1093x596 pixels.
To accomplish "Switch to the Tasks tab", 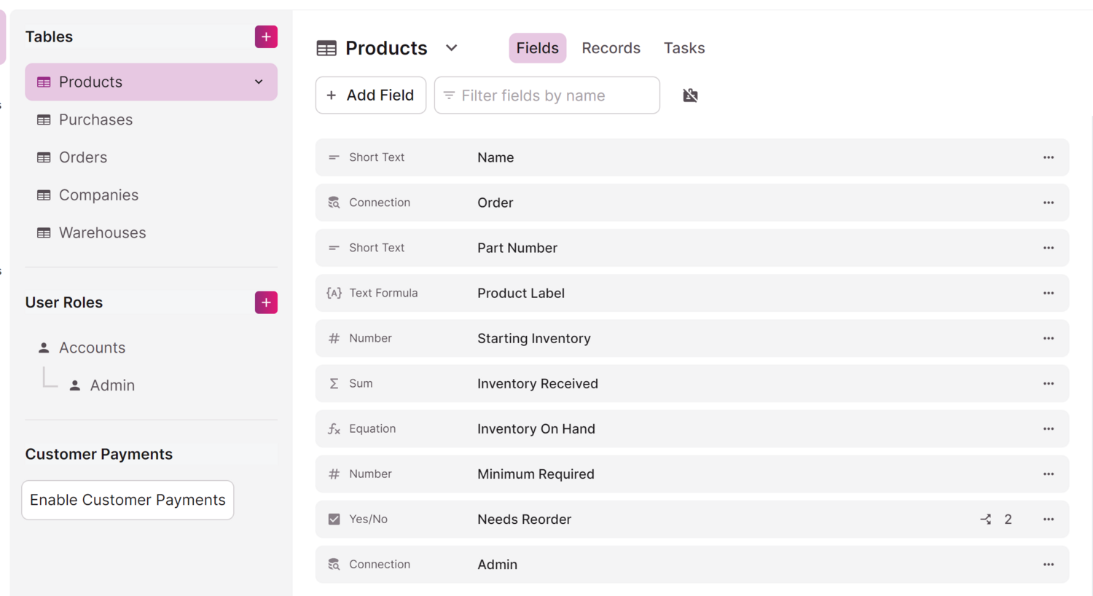I will pyautogui.click(x=683, y=48).
